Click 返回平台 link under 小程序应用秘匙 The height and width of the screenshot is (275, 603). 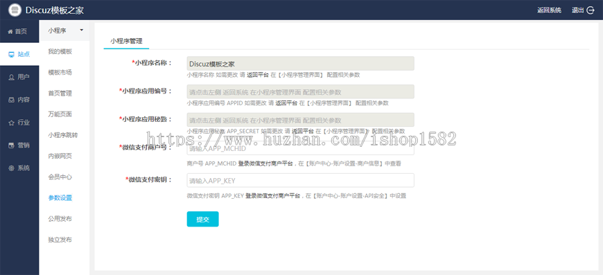click(303, 132)
